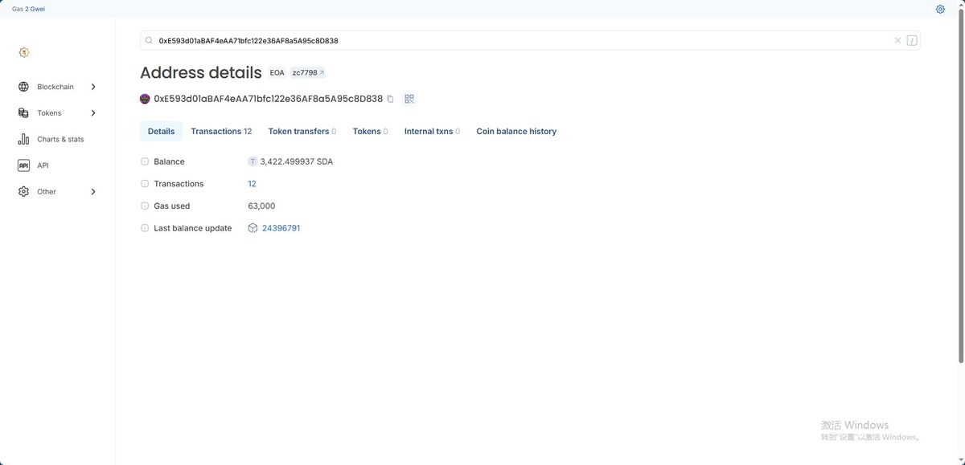Switch to the Token transfers tab
The image size is (965, 465).
tap(302, 131)
